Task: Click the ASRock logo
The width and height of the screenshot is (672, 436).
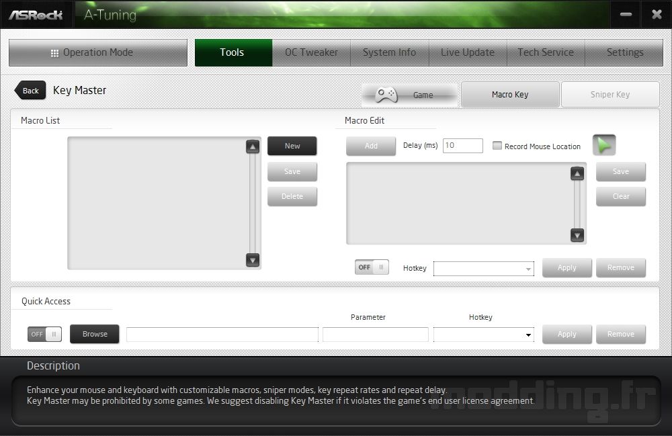Action: 36,15
